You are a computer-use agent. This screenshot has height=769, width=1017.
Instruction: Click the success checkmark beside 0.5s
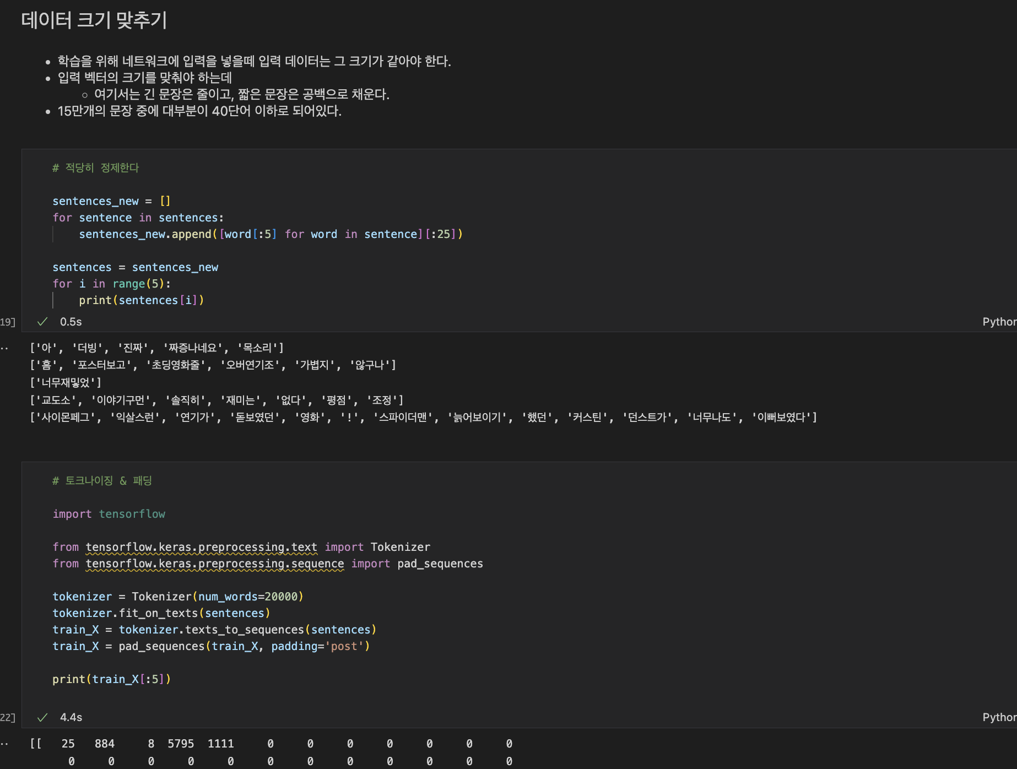tap(42, 322)
